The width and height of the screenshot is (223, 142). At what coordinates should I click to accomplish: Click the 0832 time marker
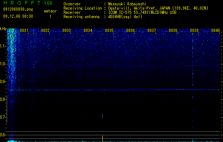[45, 31]
